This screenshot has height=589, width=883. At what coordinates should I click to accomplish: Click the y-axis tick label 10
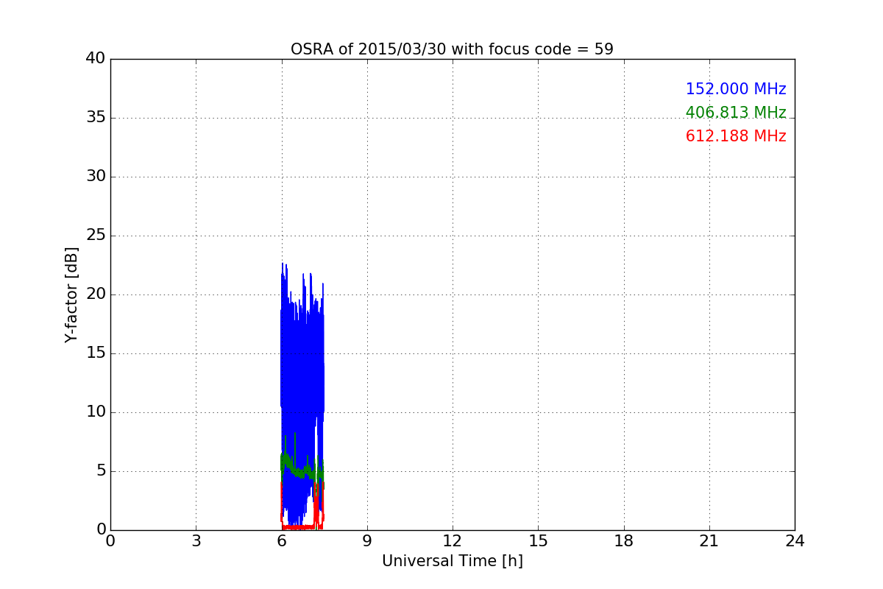tap(96, 412)
